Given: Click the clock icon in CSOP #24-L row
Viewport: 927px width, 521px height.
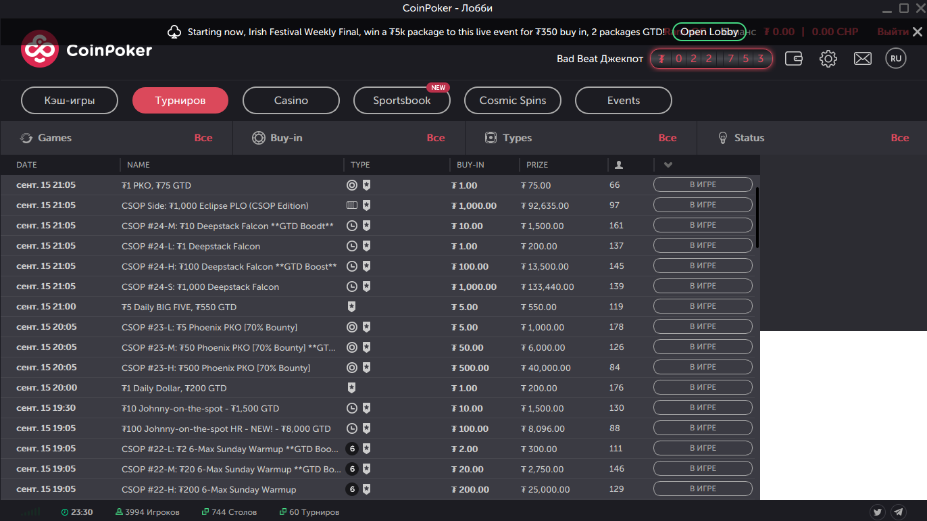Looking at the screenshot, I should pyautogui.click(x=352, y=246).
